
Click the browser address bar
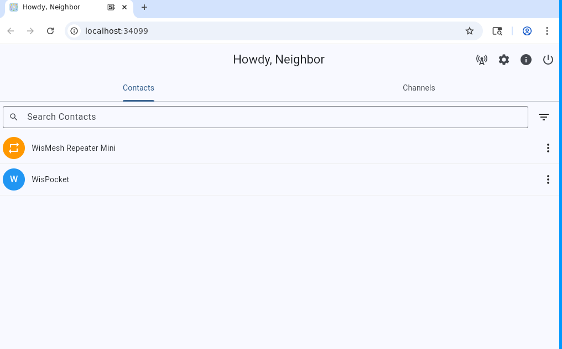pyautogui.click(x=266, y=31)
